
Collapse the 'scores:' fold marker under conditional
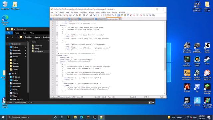click(57, 63)
